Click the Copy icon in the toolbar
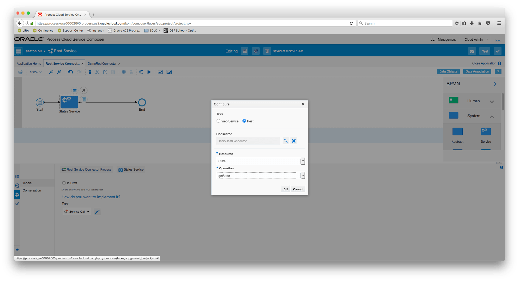This screenshot has width=519, height=281. [105, 72]
